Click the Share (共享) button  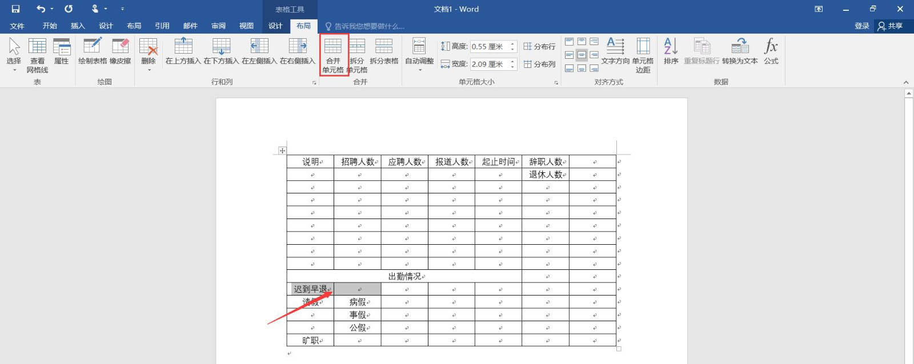pos(890,26)
